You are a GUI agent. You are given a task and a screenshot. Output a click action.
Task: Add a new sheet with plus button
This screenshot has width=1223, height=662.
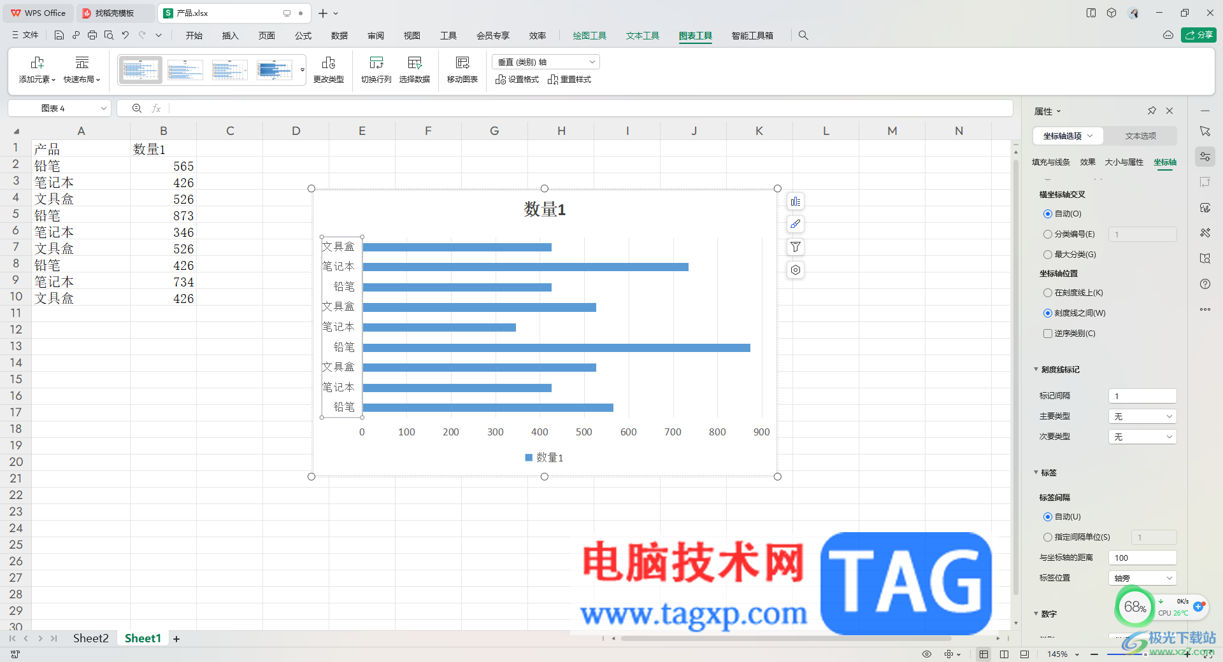tap(176, 638)
